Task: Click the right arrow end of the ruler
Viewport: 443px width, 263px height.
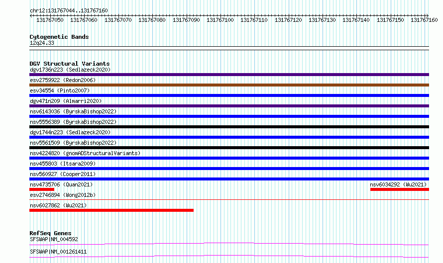Action: tap(428, 15)
